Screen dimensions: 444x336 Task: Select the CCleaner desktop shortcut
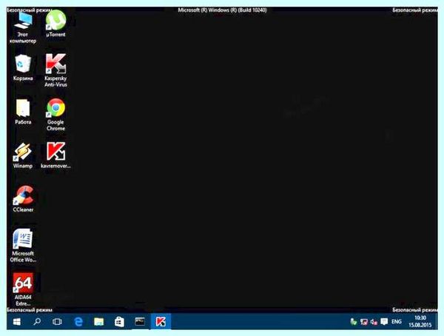tap(23, 199)
